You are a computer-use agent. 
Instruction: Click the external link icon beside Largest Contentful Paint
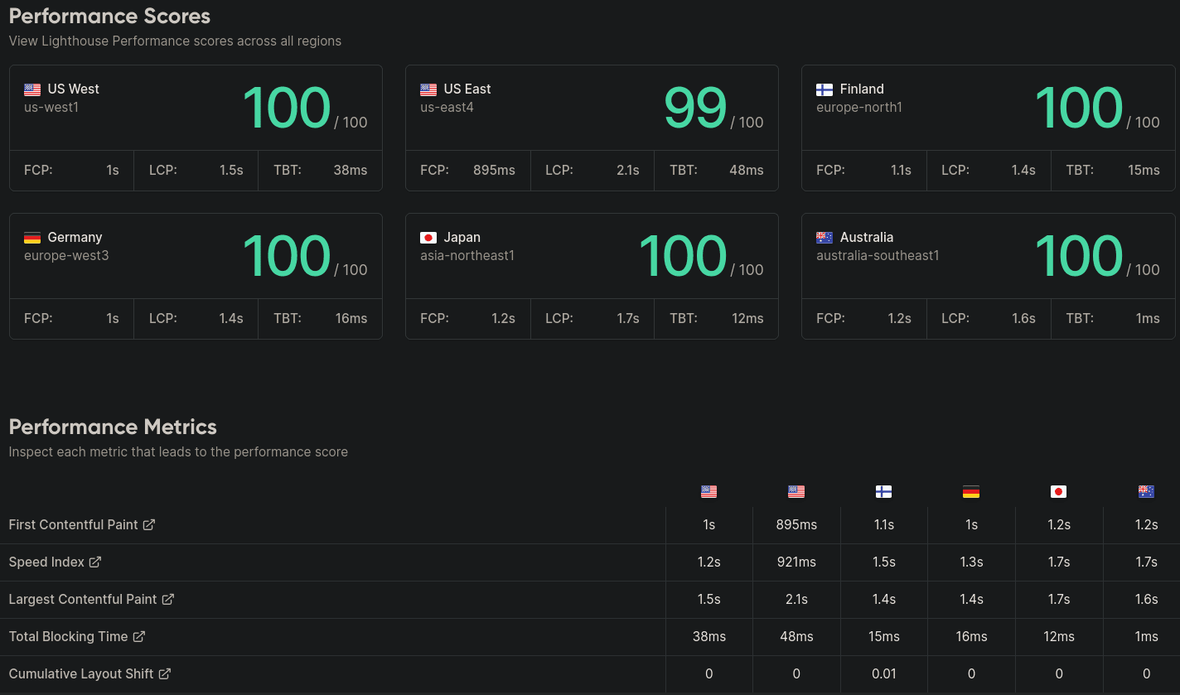(167, 599)
